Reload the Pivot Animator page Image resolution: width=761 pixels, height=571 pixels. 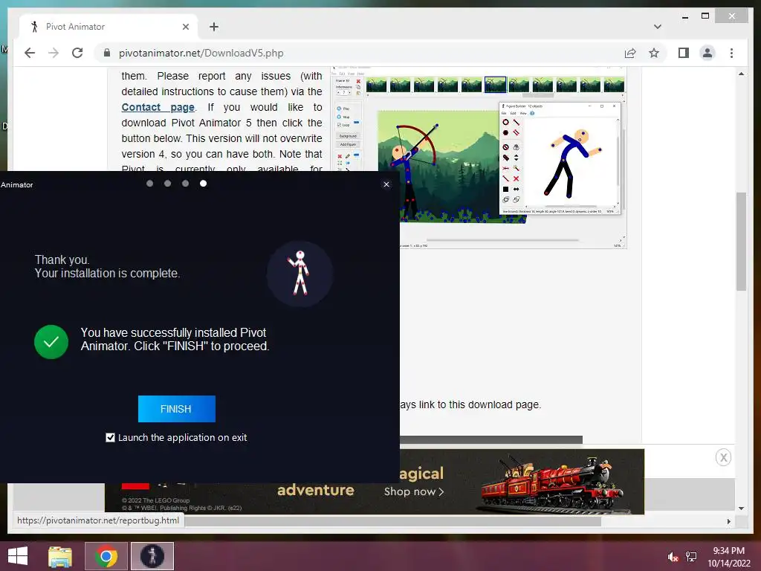[77, 53]
